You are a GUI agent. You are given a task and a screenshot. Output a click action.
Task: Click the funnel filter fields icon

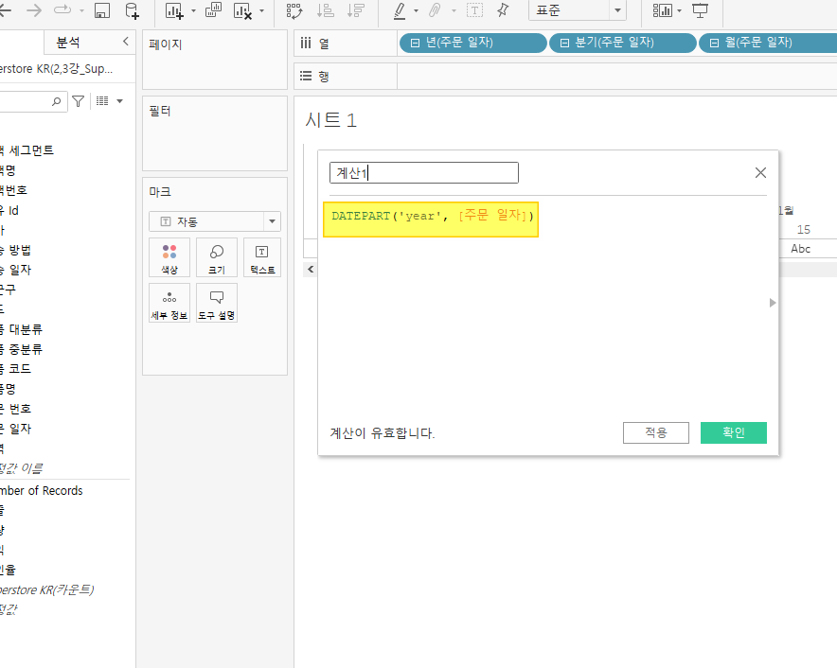click(x=78, y=101)
